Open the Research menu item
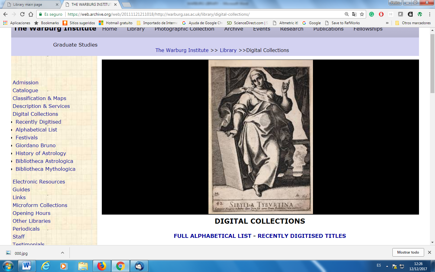The width and height of the screenshot is (435, 272). 292,29
